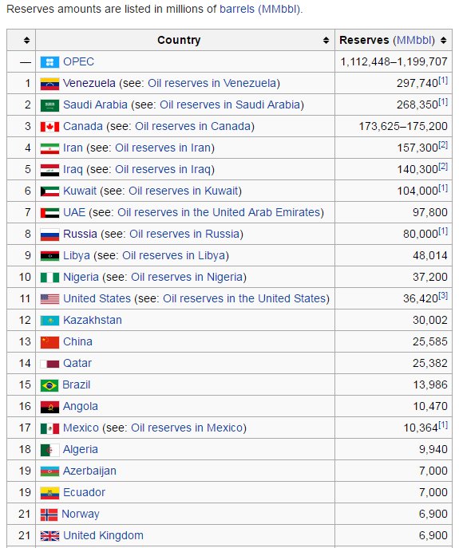Click the OPEC flag icon
The height and width of the screenshot is (548, 459).
click(x=49, y=62)
